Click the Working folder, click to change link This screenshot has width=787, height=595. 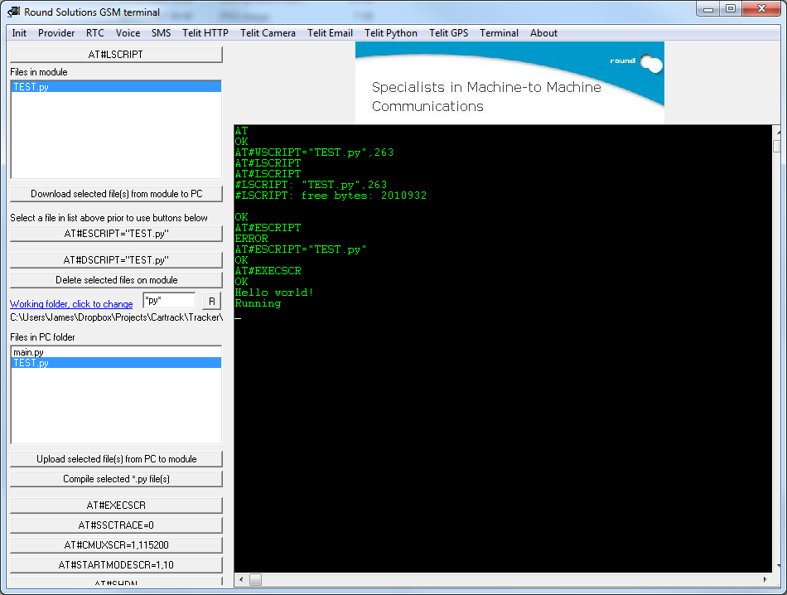coord(71,304)
